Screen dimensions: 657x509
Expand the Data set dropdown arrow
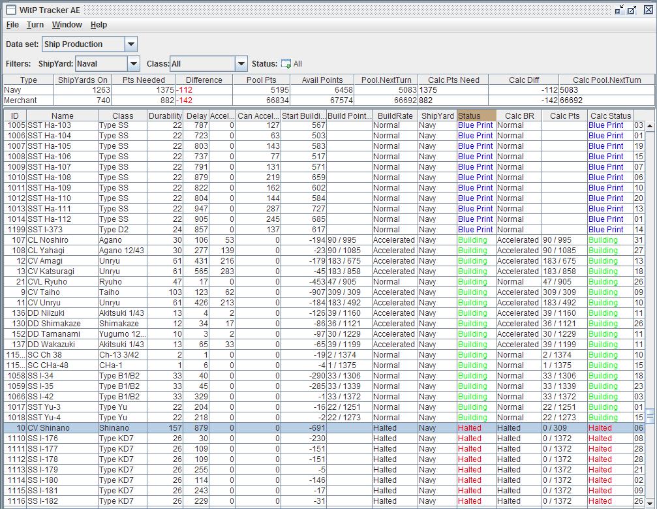131,44
